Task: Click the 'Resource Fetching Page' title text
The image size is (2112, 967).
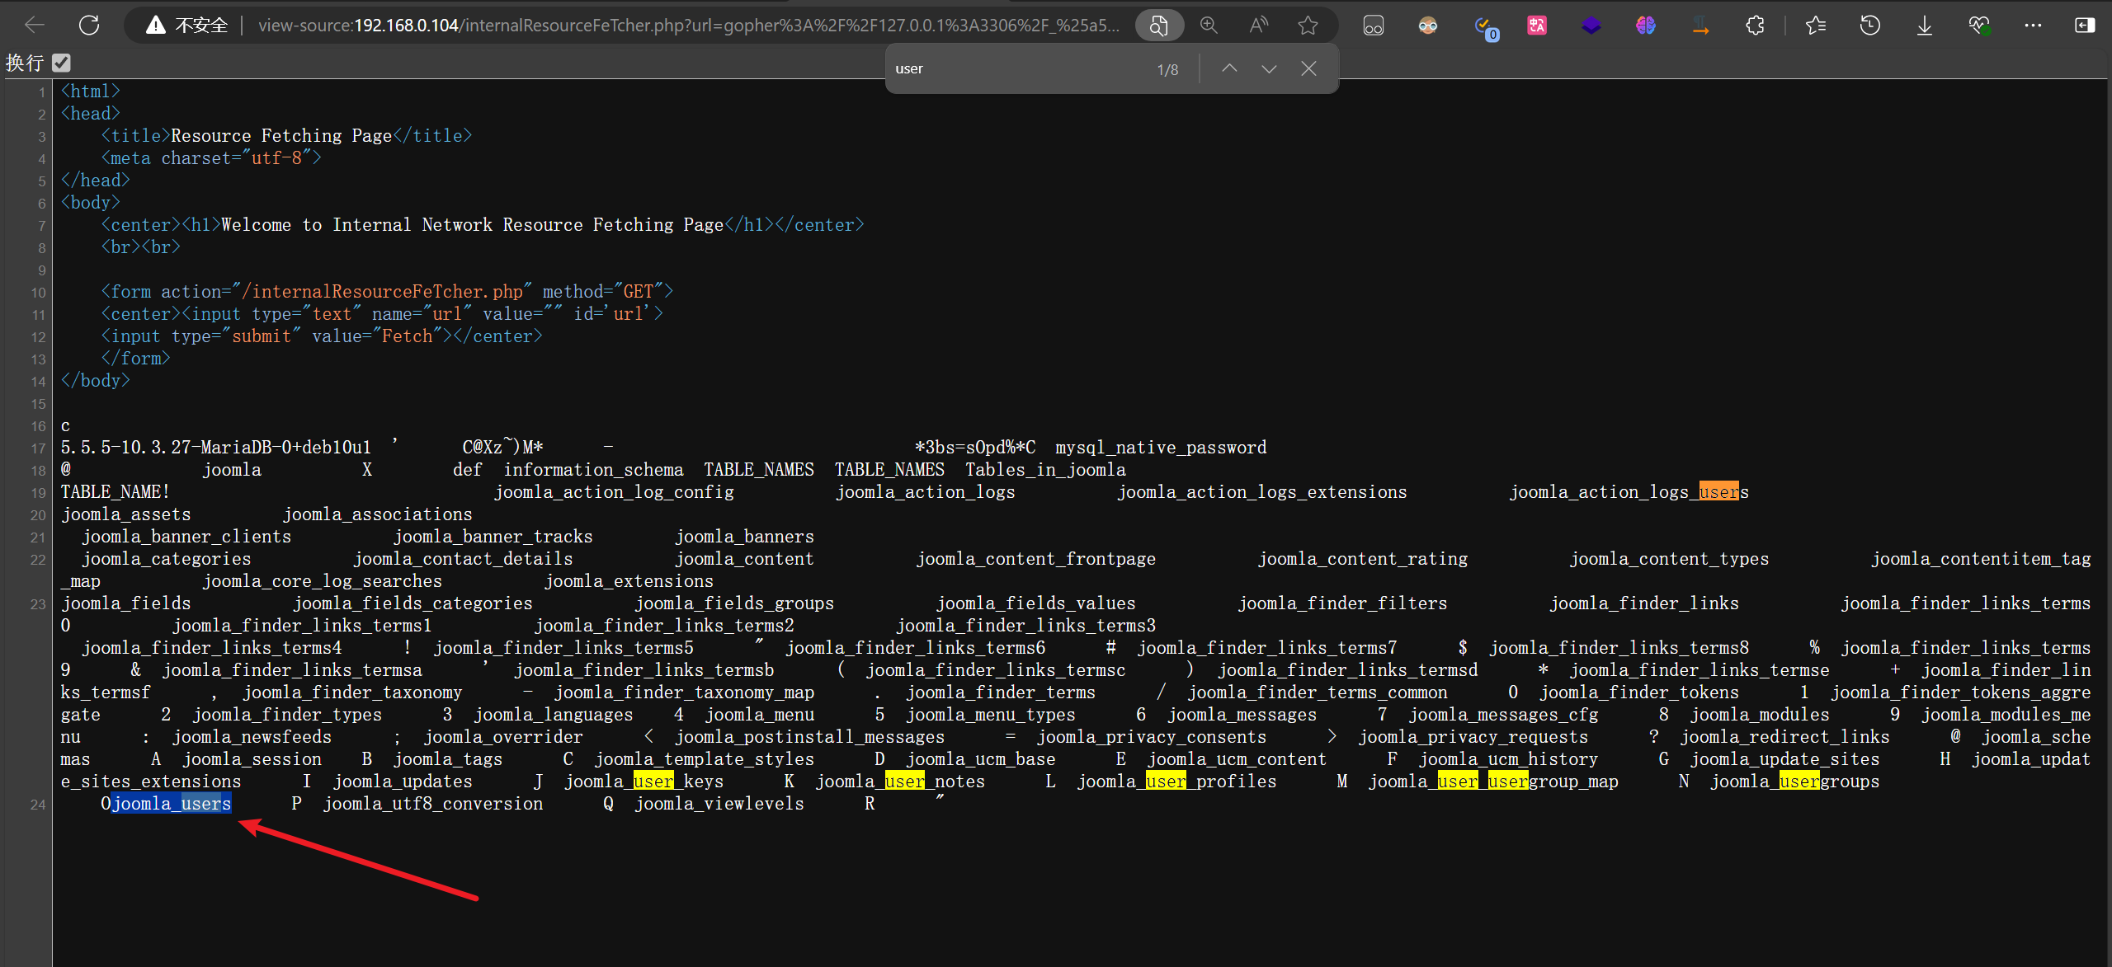Action: pos(281,135)
